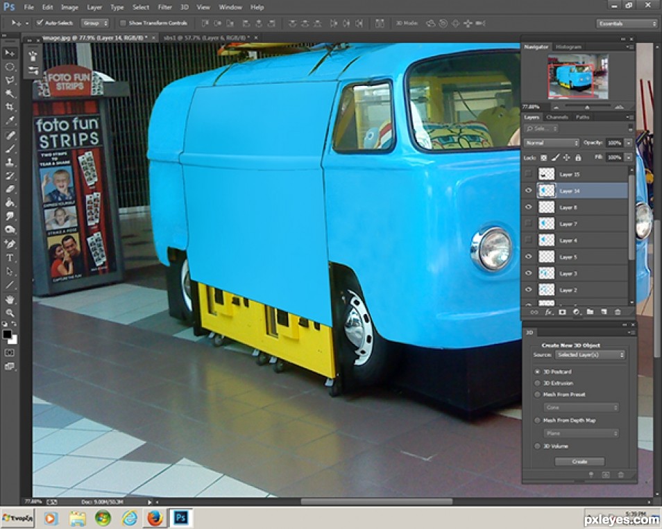Adjust Navigator zoom slider
Screen dimensions: 662x529
coord(587,107)
